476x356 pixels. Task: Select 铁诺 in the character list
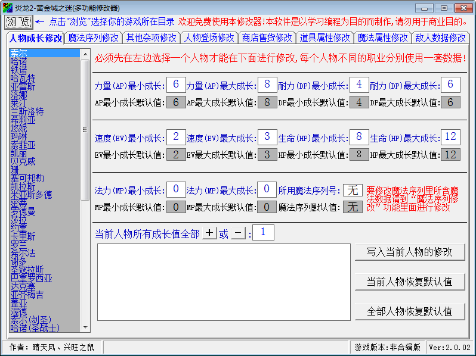[x=45, y=70]
